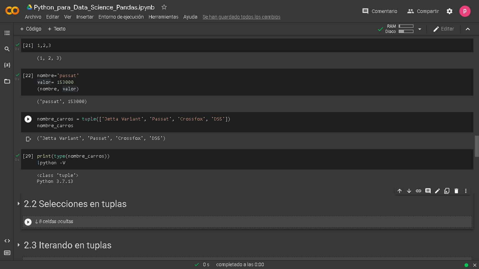Click the Google Drive icon beside the title

pyautogui.click(x=29, y=7)
